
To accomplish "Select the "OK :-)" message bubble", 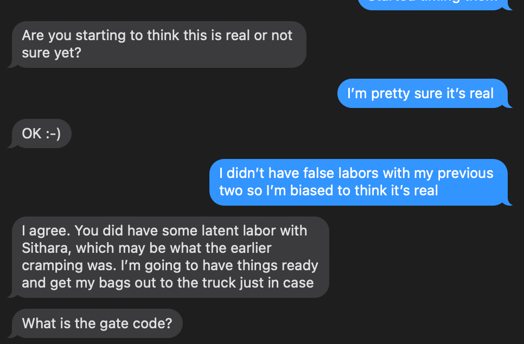I will [41, 133].
